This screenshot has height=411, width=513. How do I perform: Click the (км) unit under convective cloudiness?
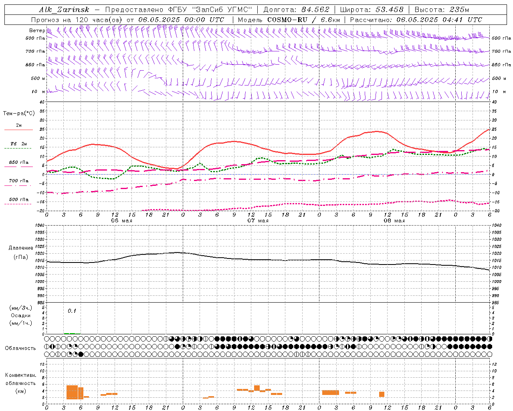click(21, 391)
